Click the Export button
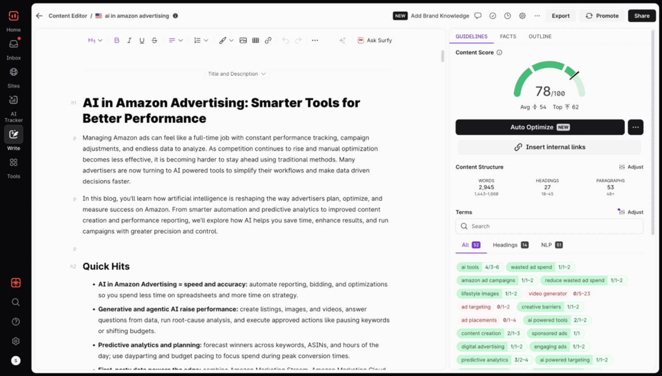Screen dimensions: 662x376 [561, 16]
